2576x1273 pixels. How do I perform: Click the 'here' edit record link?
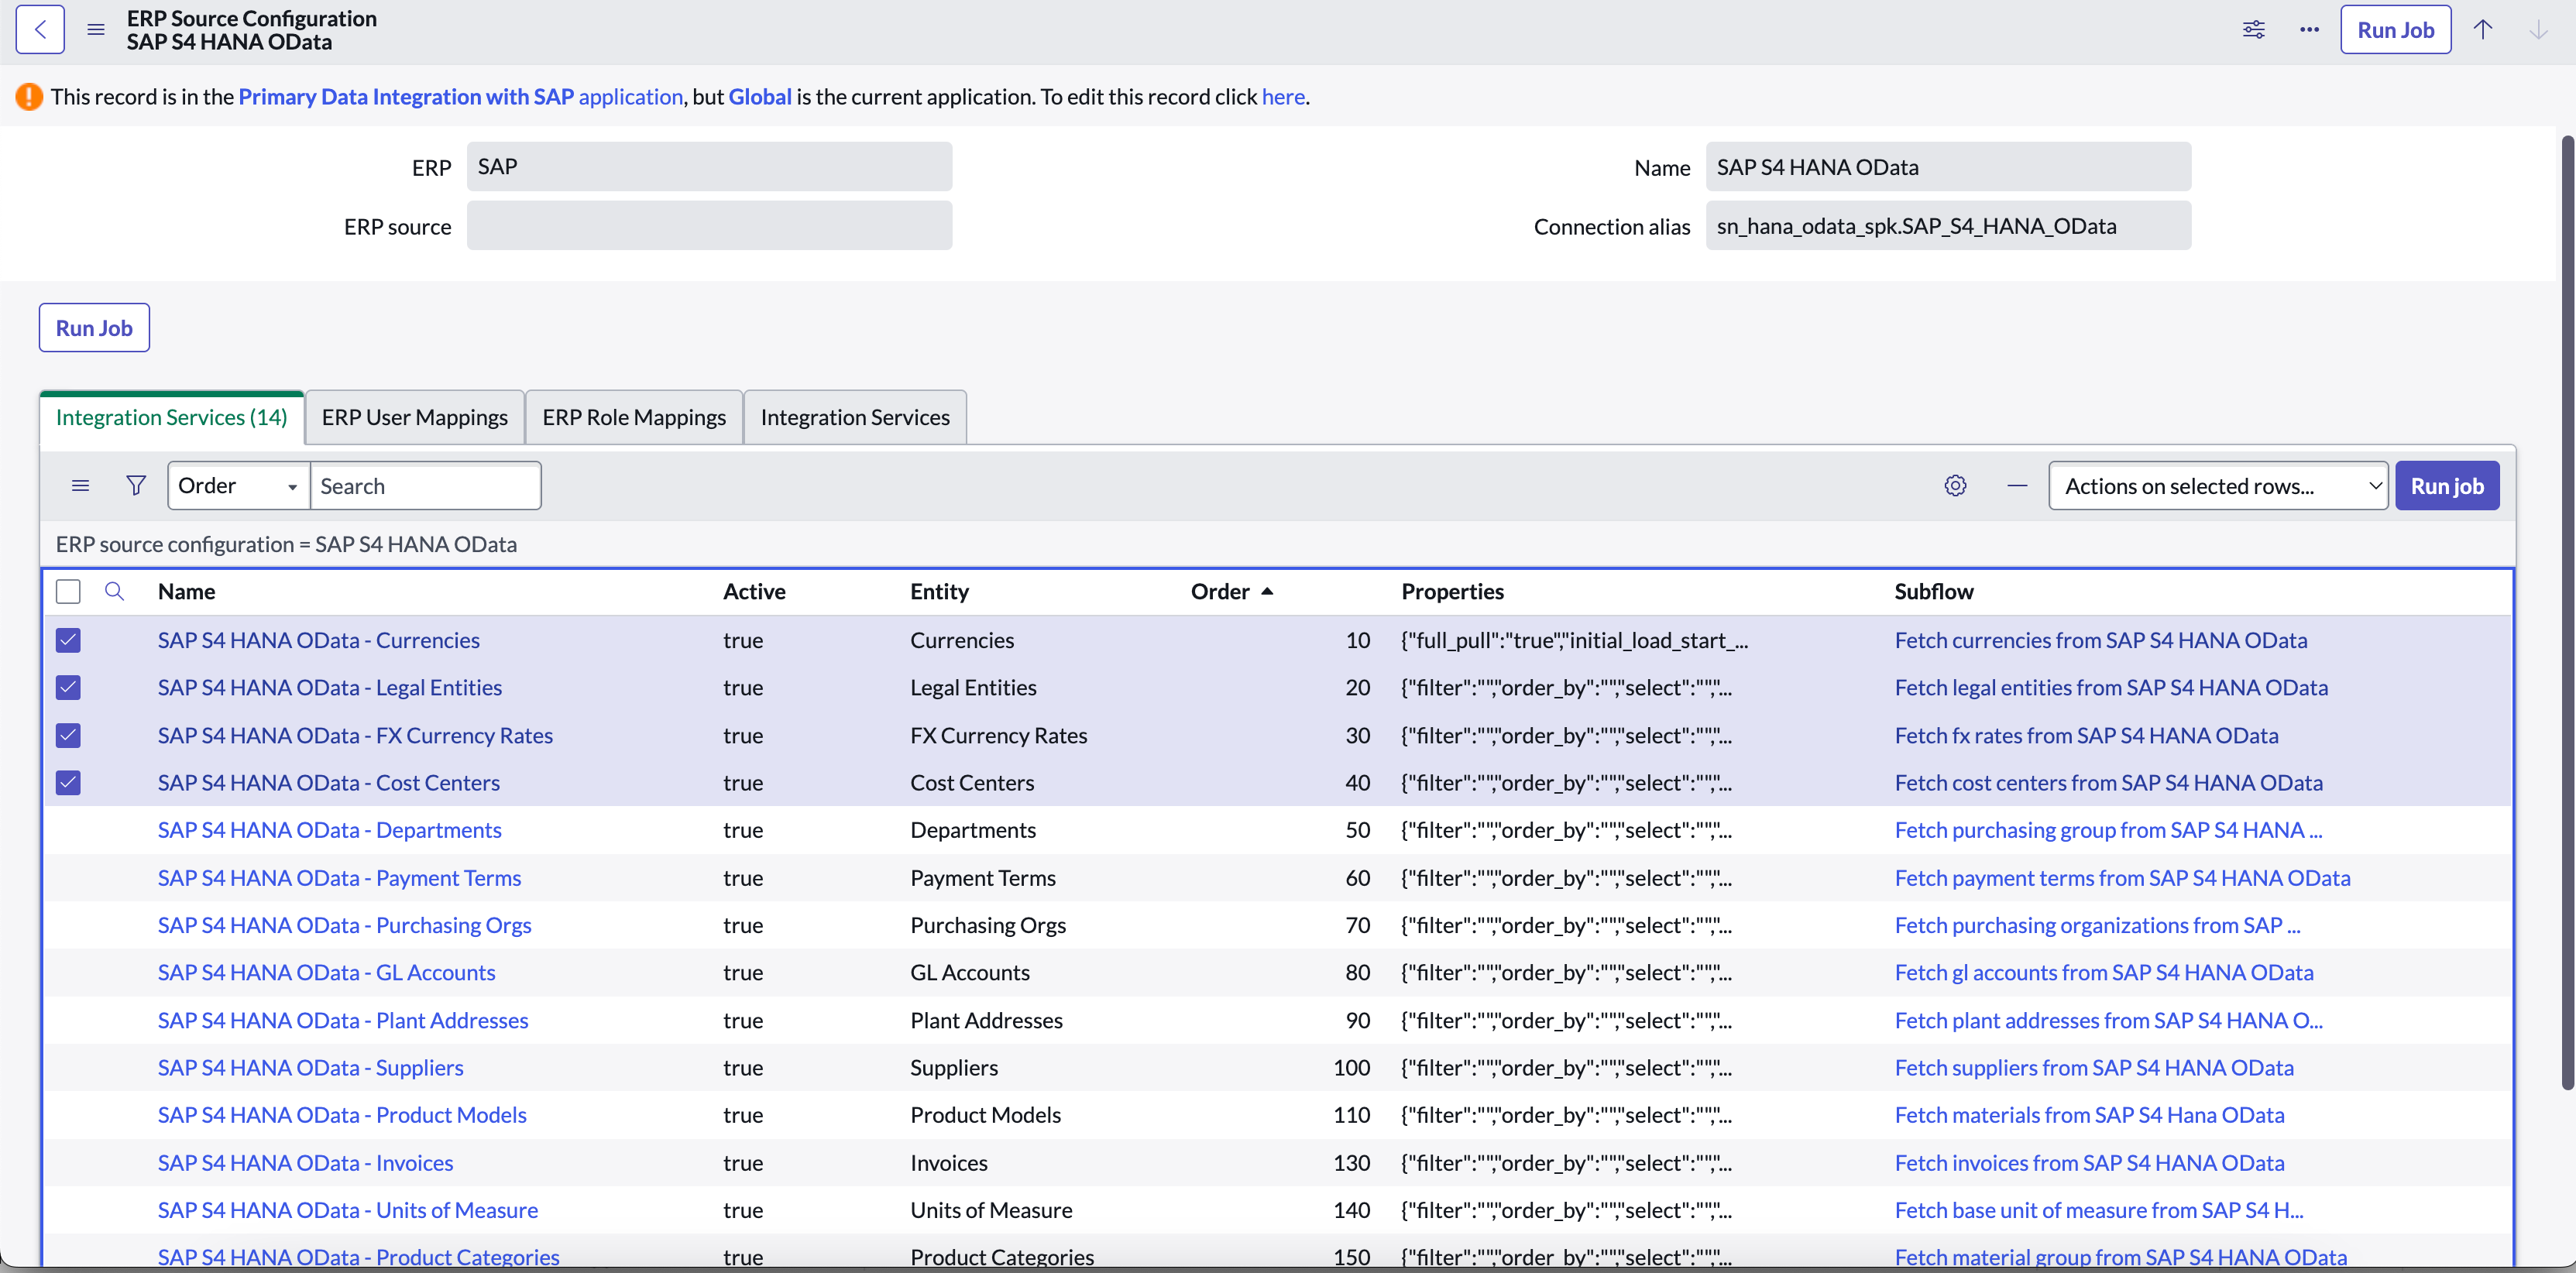(1283, 97)
